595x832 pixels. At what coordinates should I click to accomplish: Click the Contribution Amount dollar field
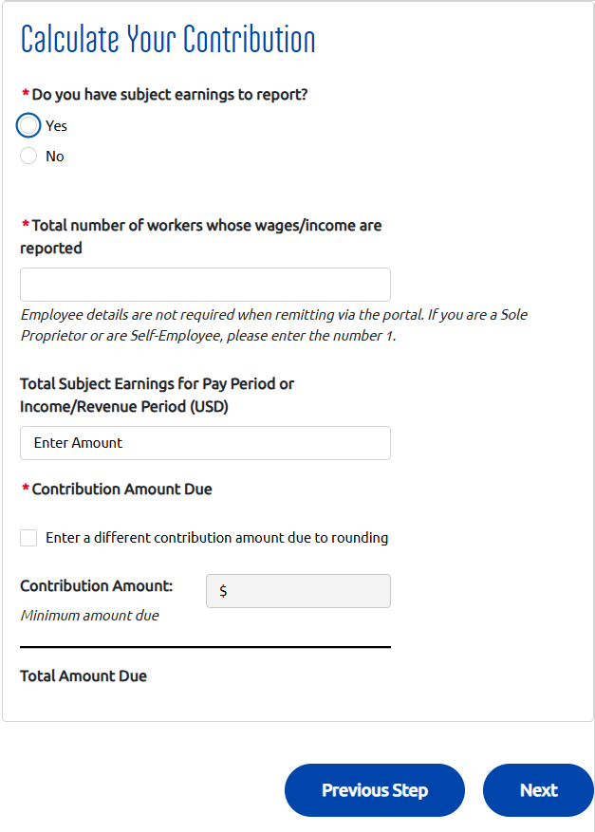click(298, 590)
